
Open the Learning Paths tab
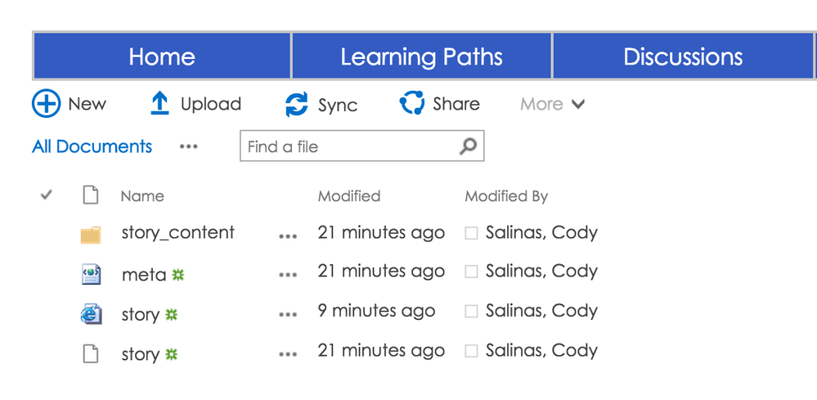point(421,56)
